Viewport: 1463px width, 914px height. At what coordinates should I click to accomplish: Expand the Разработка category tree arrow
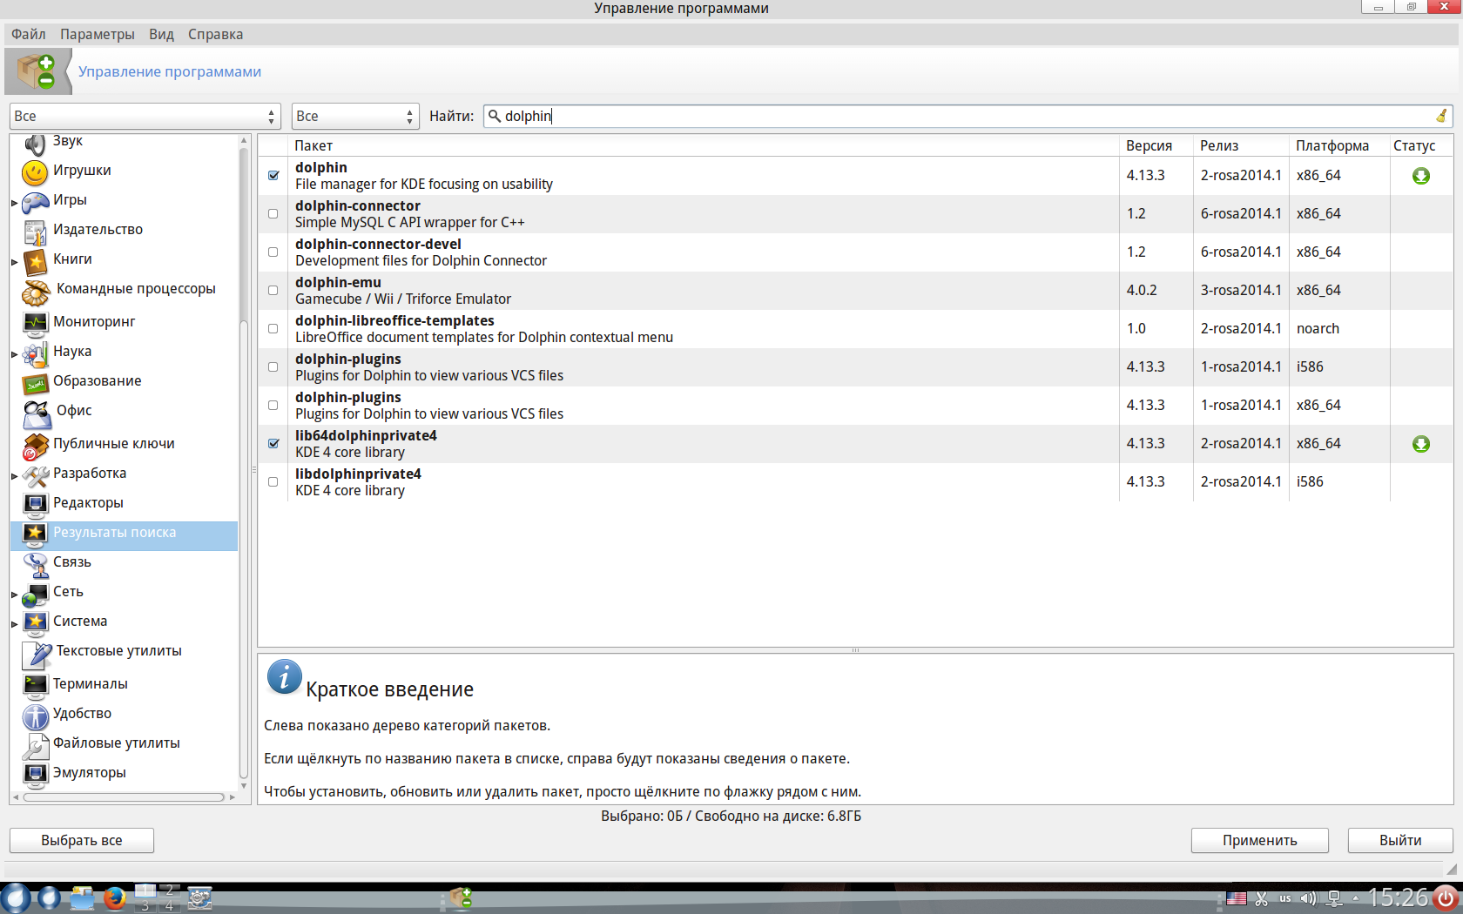[x=14, y=475]
